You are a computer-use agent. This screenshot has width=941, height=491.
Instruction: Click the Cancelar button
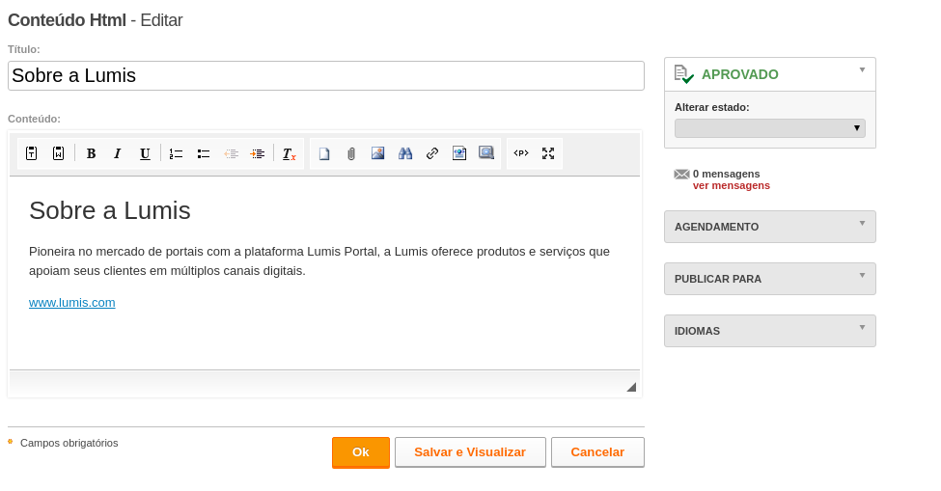pos(597,452)
